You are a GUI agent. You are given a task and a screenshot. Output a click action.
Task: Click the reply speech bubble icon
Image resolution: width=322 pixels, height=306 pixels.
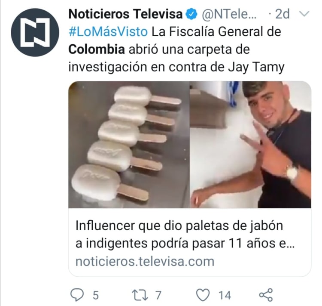pyautogui.click(x=77, y=295)
